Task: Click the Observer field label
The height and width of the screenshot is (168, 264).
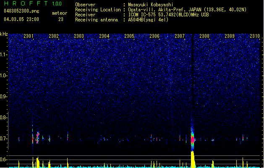Action: pyautogui.click(x=85, y=5)
